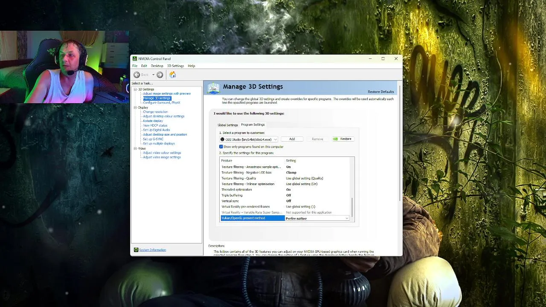
Task: Minimize the NVIDIA Control Panel window
Action: pyautogui.click(x=370, y=59)
